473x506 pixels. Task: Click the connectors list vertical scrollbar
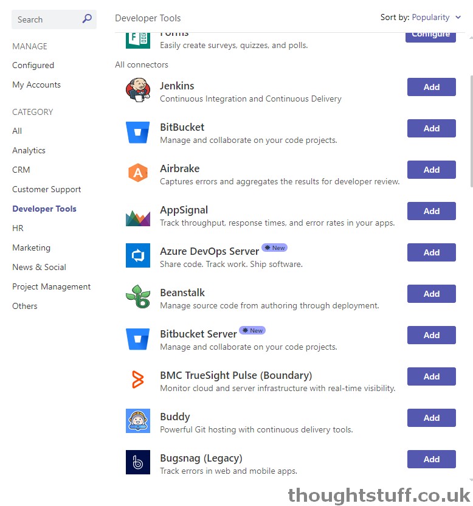(x=471, y=131)
